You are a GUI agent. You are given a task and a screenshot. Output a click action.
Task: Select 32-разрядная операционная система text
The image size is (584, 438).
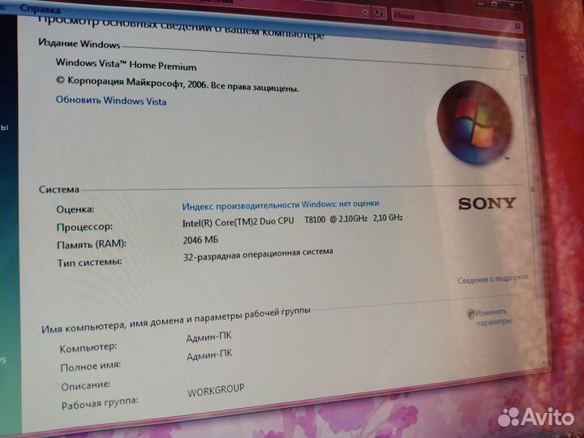pos(258,254)
